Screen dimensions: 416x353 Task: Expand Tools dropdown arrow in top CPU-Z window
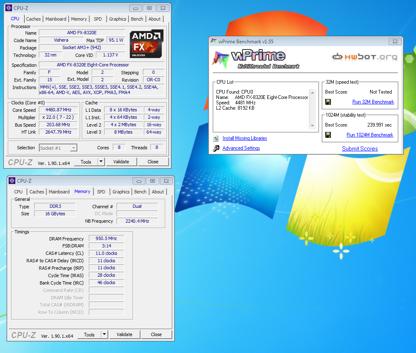(101, 162)
